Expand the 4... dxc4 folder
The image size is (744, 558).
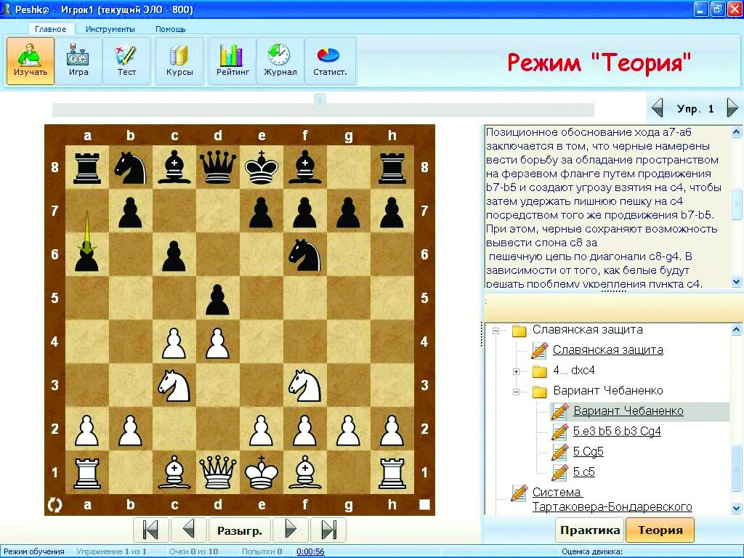(517, 371)
